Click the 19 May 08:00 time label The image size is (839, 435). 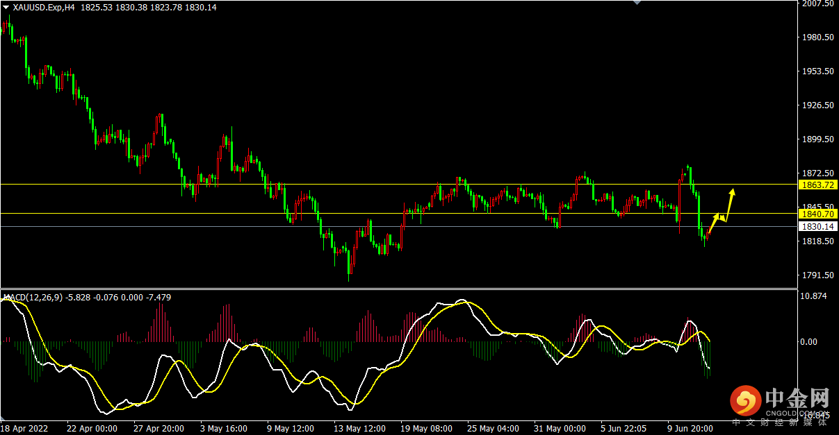pyautogui.click(x=426, y=429)
